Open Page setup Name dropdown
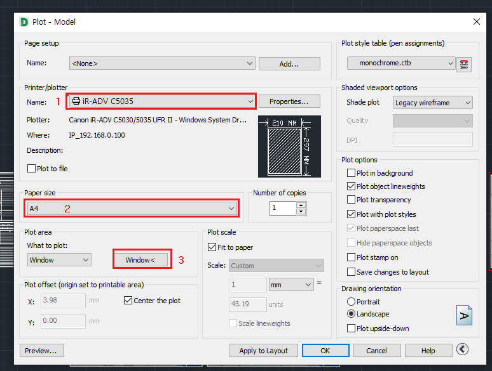The width and height of the screenshot is (492, 371). pos(162,63)
